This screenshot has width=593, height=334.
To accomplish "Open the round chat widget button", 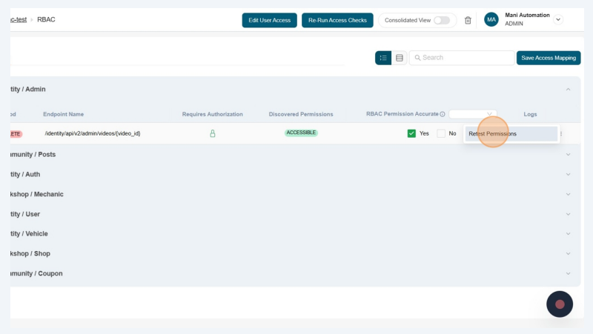I will tap(560, 304).
